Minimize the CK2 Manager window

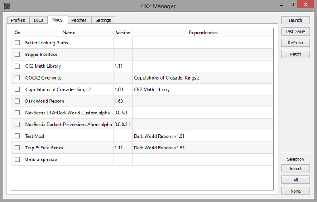point(281,5)
